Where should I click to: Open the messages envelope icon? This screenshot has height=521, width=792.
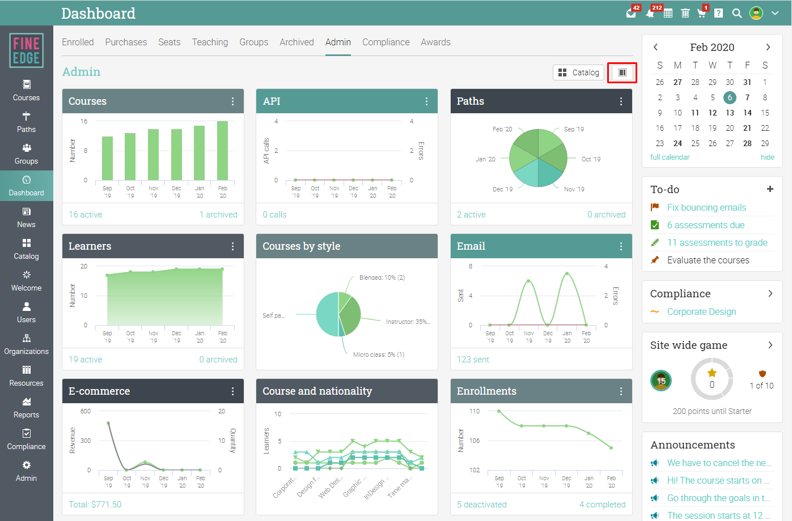(x=631, y=14)
